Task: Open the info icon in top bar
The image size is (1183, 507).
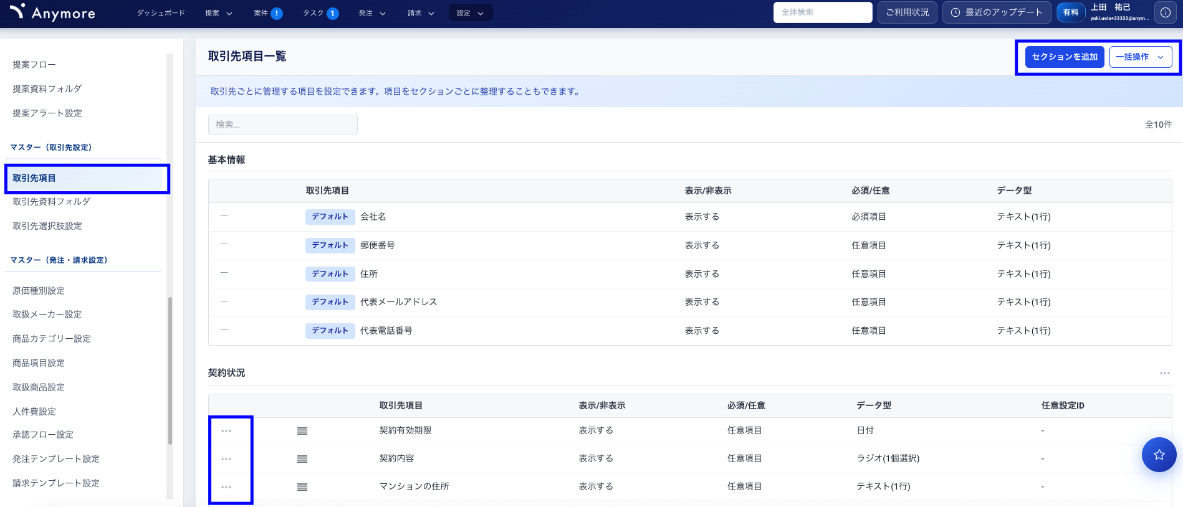Action: pos(1166,12)
